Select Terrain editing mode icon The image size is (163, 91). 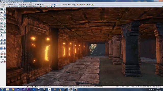coord(2,12)
